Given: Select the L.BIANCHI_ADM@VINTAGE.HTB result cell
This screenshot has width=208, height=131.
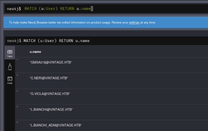Looking at the screenshot, I should pyautogui.click(x=56, y=125).
